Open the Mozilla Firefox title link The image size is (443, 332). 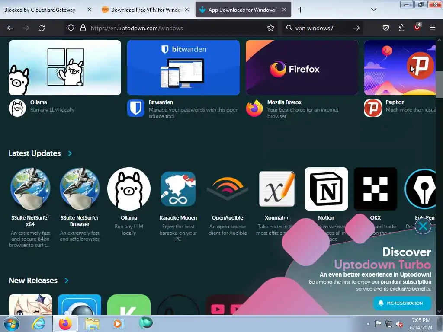coord(284,102)
